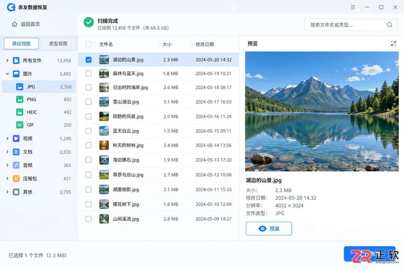Check the 日出时的海岸.jpg checkbox

[88, 88]
